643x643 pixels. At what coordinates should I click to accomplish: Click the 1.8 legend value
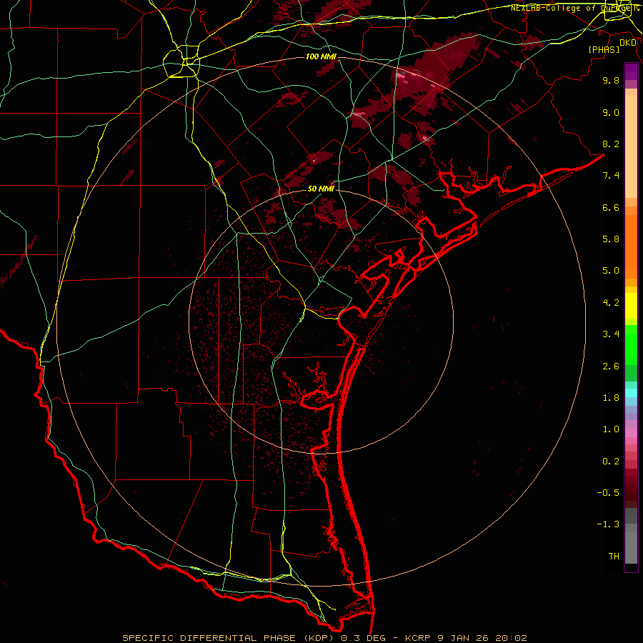coord(611,398)
